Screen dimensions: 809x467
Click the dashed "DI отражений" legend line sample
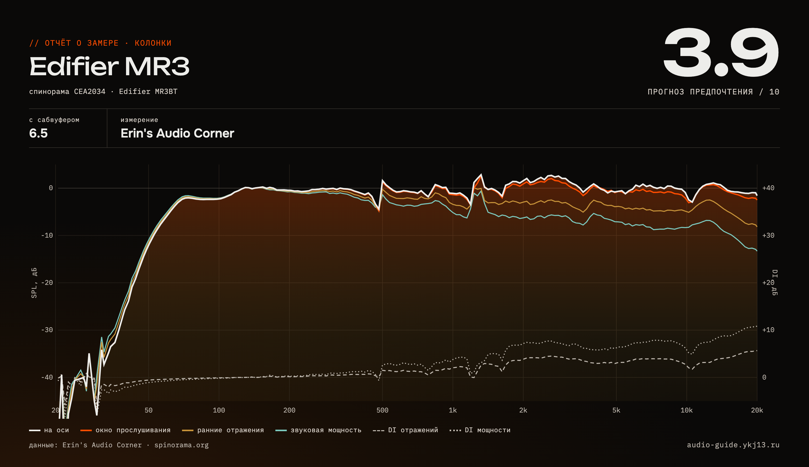[379, 430]
